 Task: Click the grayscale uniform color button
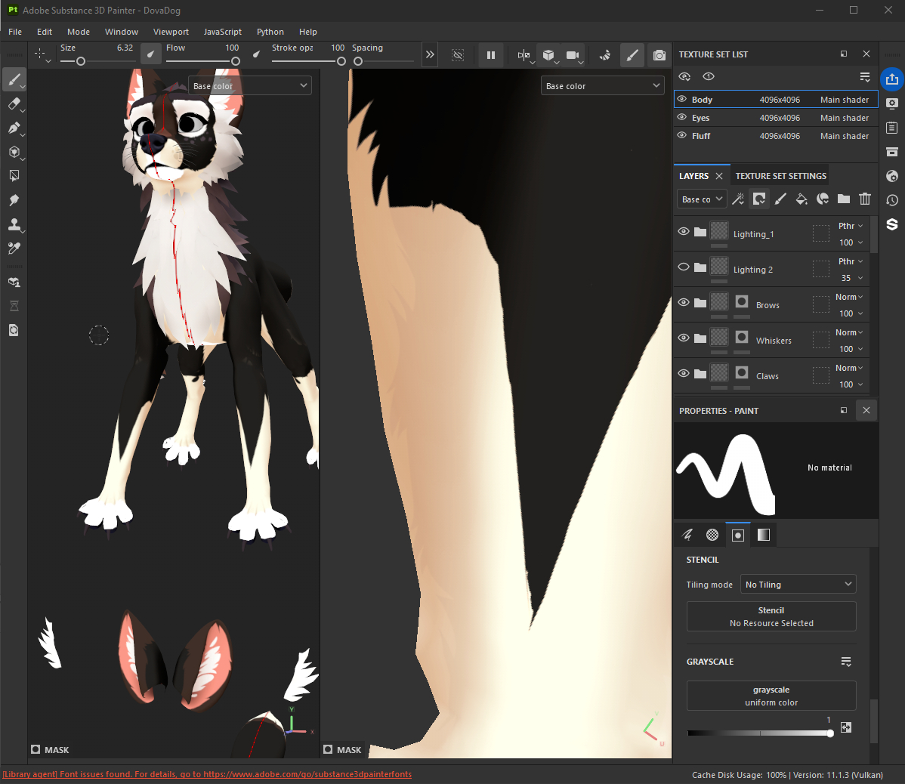click(771, 696)
